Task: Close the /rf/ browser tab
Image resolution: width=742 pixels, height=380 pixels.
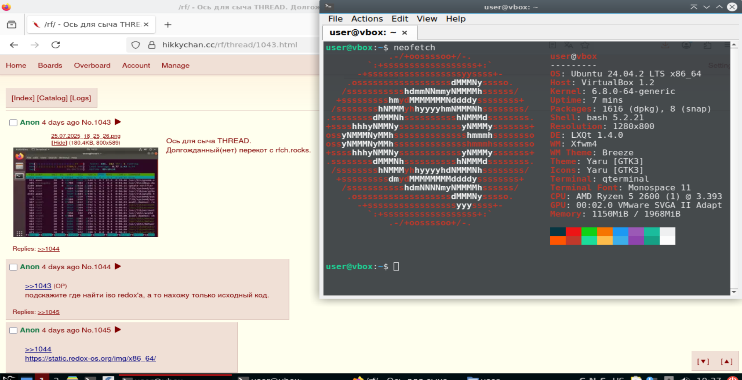Action: [146, 24]
